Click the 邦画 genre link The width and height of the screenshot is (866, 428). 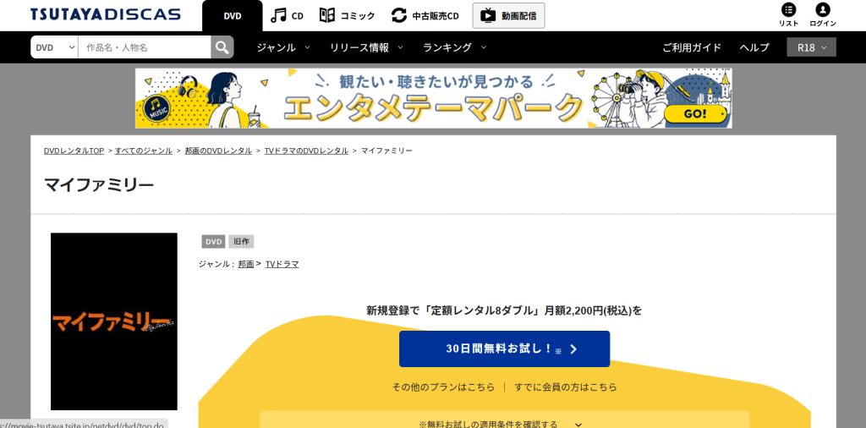coord(246,264)
